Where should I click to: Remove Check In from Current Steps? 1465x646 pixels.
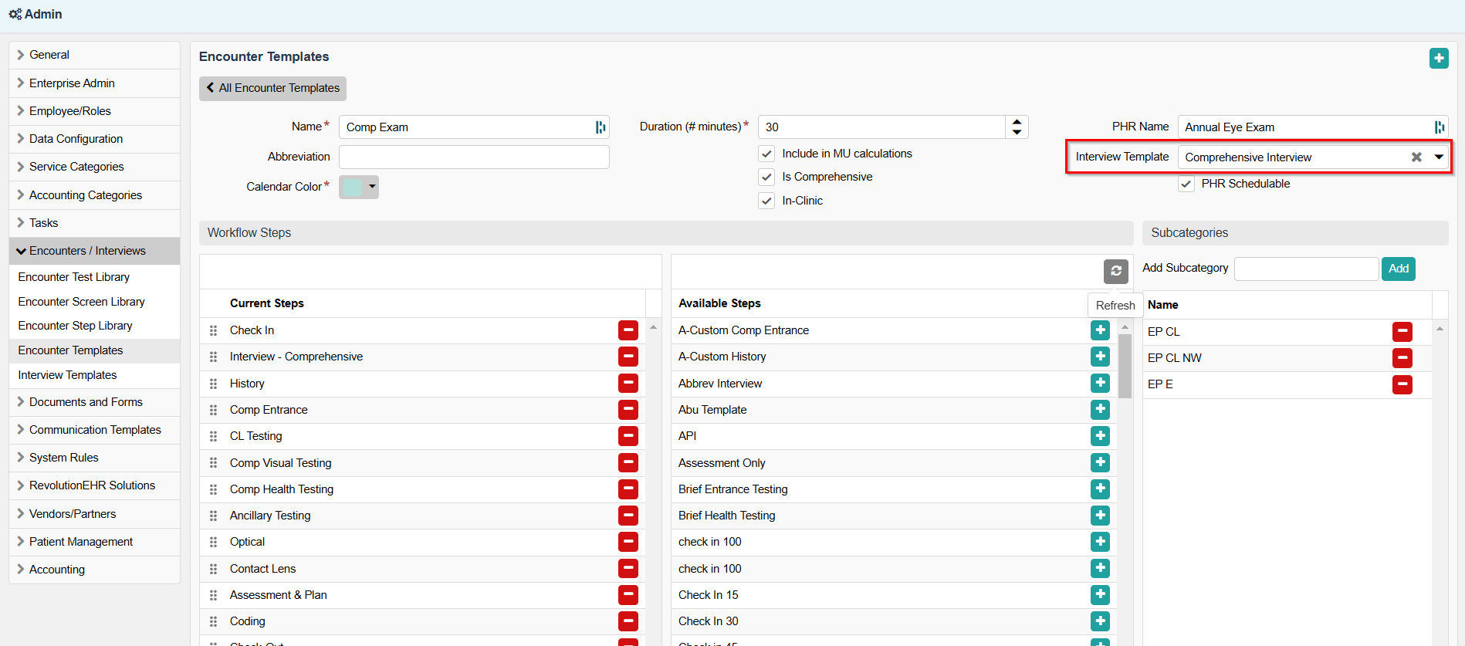[x=628, y=330]
